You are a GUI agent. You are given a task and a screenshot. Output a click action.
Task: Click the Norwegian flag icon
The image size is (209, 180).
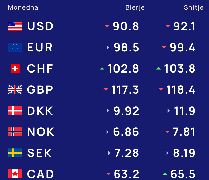point(15,132)
